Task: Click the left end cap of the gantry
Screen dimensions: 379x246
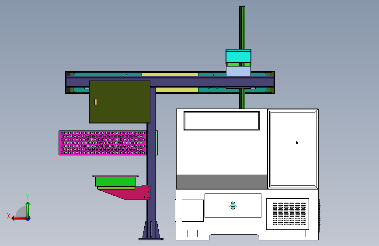Action: pyautogui.click(x=70, y=82)
